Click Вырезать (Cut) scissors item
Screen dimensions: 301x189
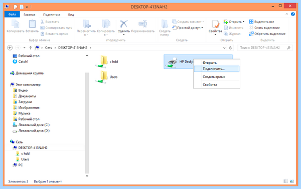point(50,22)
